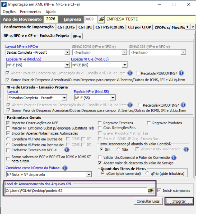The image size is (197, 214).
Task: Click the Importar button
Action: (x=179, y=201)
